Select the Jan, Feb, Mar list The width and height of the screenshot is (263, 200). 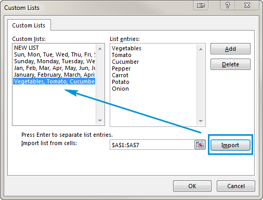coord(54,68)
